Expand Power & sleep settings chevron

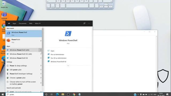41,66
